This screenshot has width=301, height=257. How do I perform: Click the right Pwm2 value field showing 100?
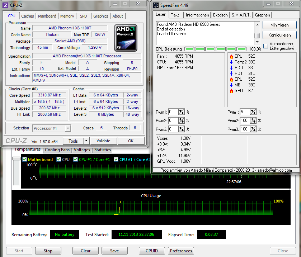(x=245, y=120)
